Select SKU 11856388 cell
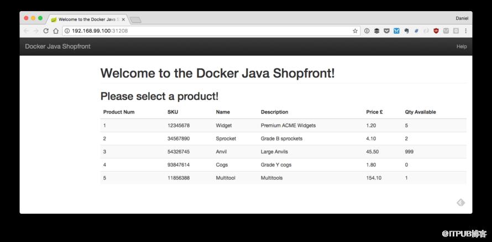Screen dimensions: 492x242 point(179,178)
